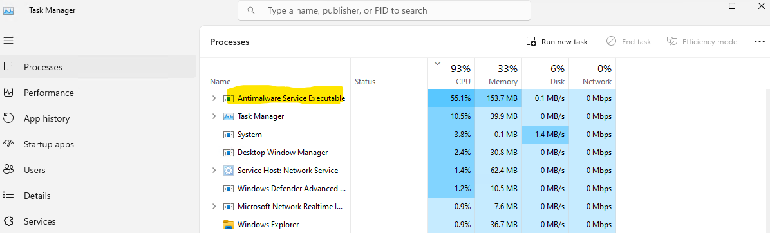
Task: Click the End task button
Action: (x=628, y=42)
